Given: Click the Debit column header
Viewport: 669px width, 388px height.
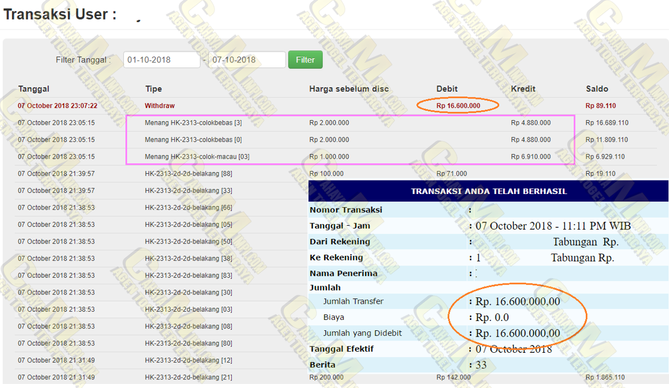Looking at the screenshot, I should click(446, 89).
